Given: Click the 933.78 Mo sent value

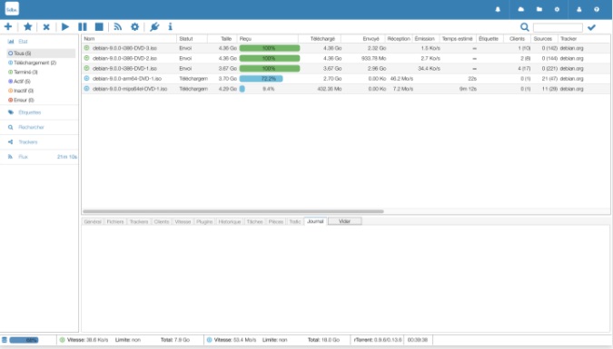Looking at the screenshot, I should coord(373,58).
